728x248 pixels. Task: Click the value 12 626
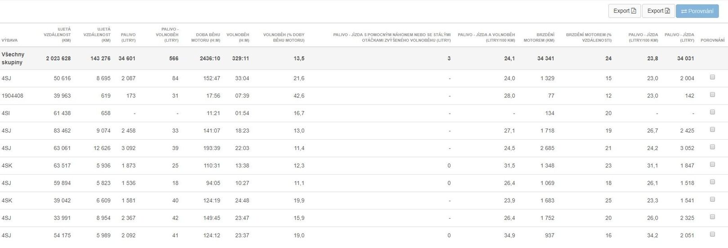pyautogui.click(x=102, y=148)
